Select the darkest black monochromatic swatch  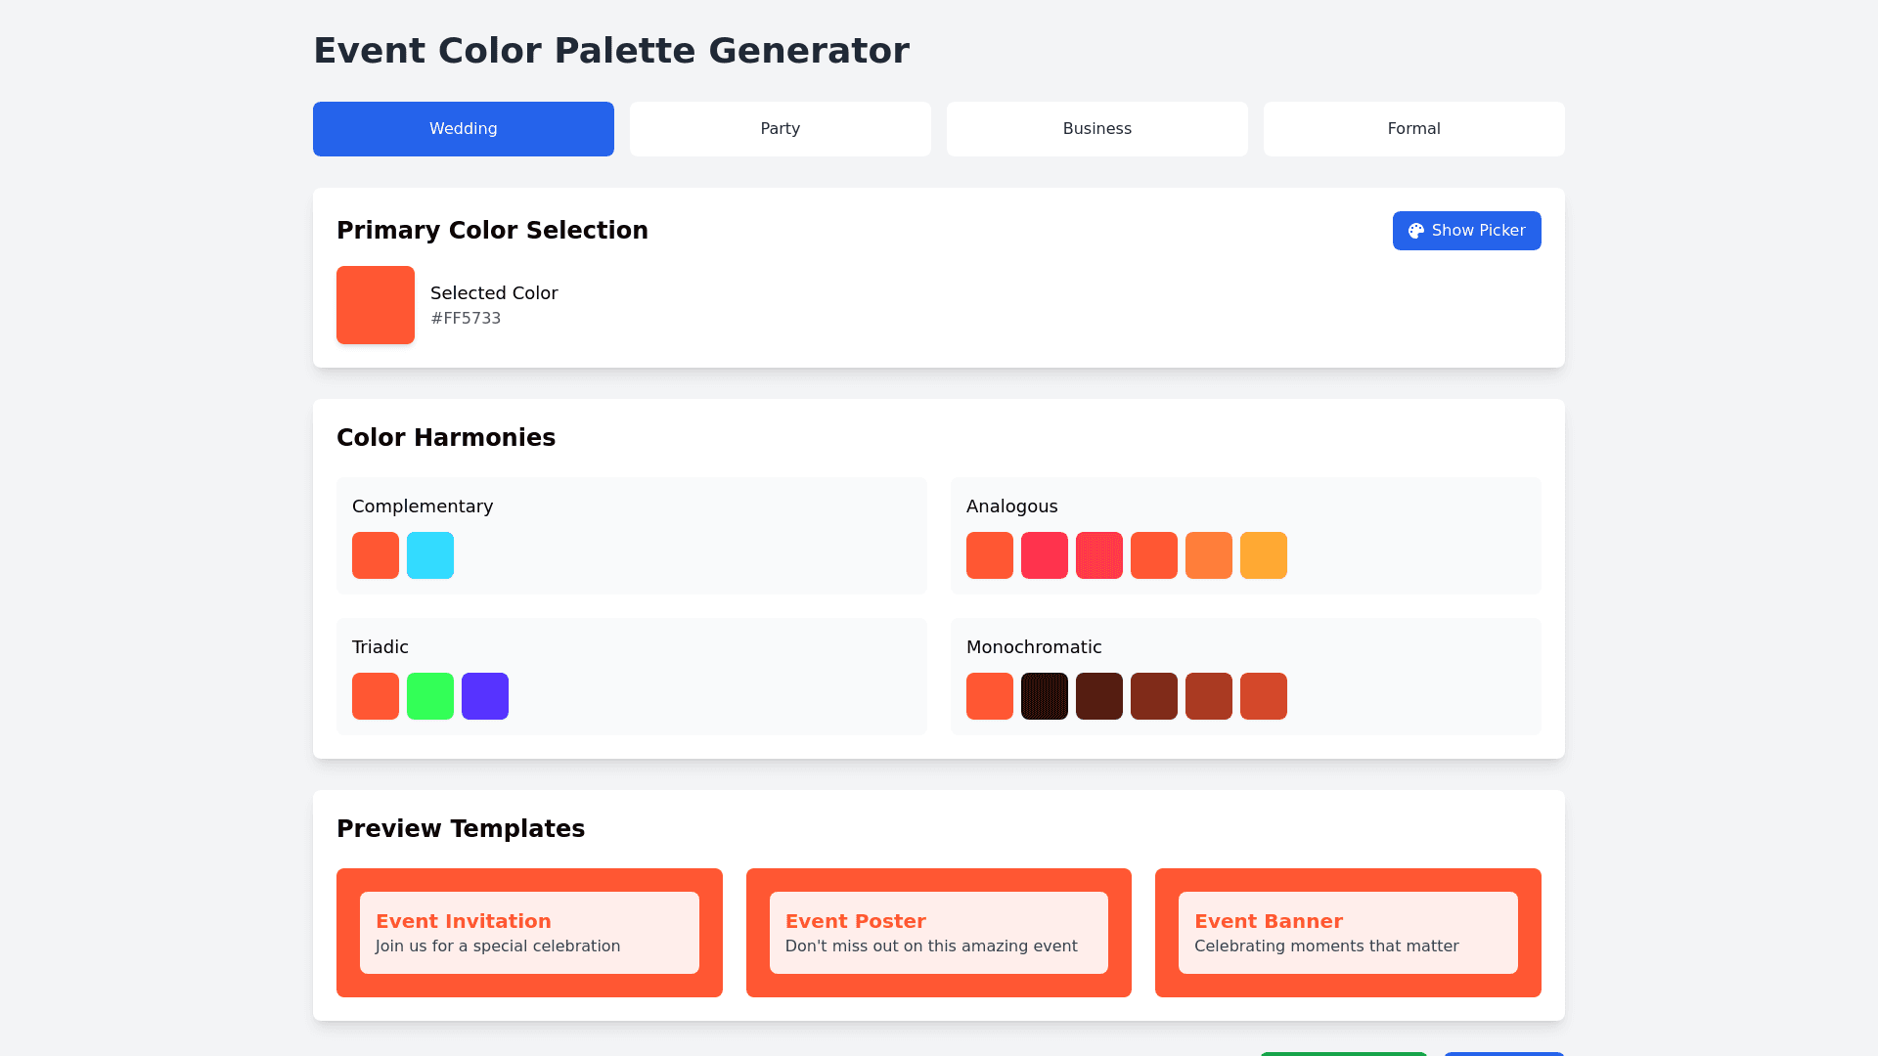click(x=1045, y=696)
